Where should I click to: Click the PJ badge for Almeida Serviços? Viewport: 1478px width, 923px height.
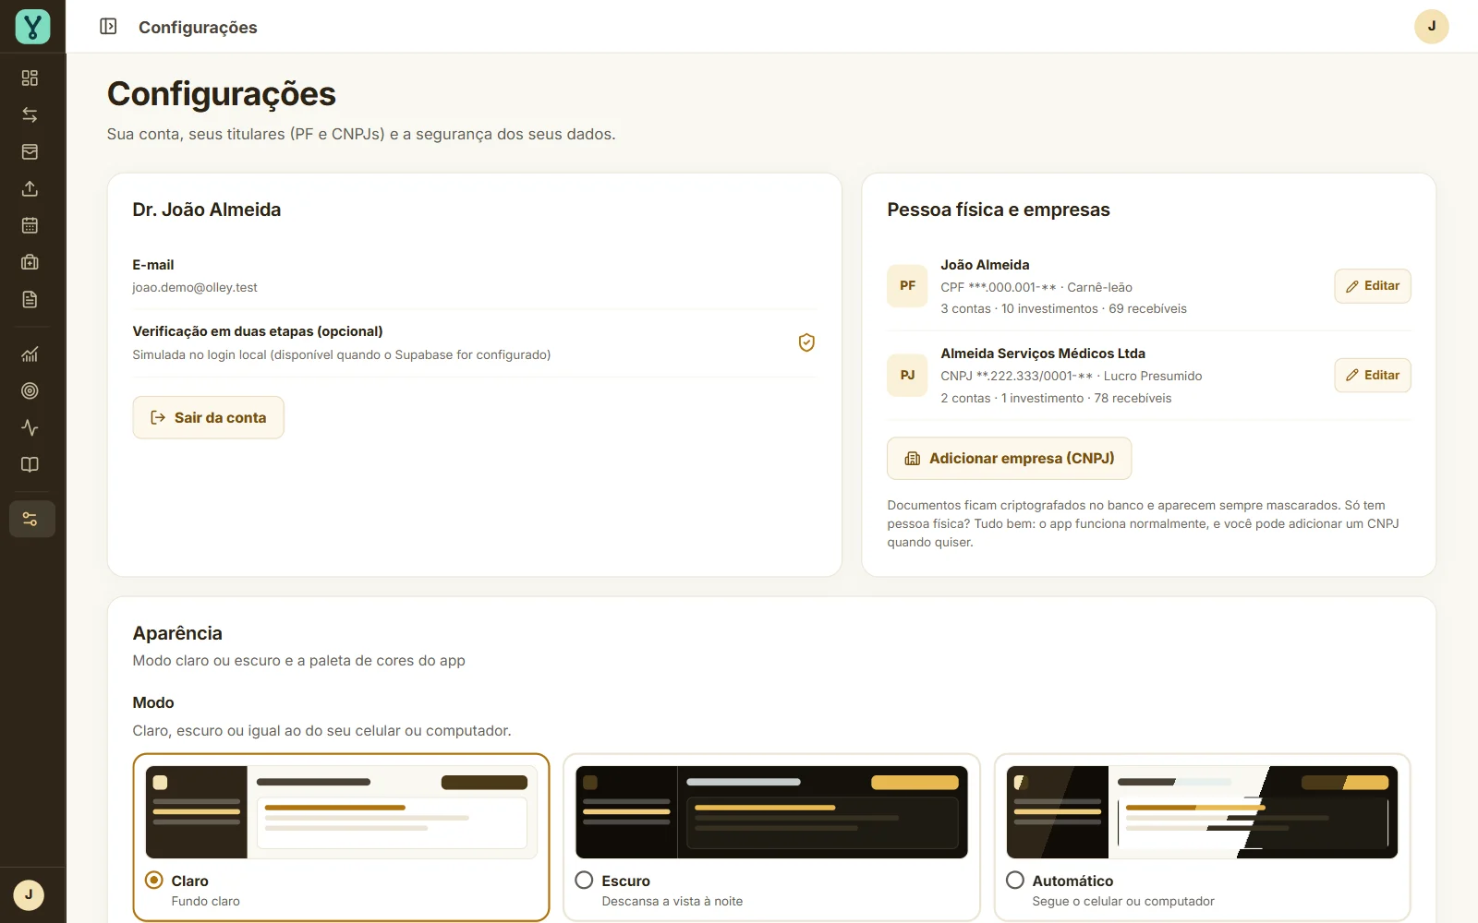pos(907,375)
